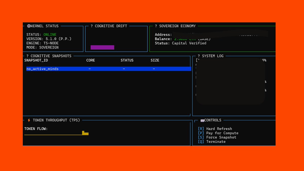
Task: Click the SNAPSHOT_ID column header
Action: click(x=36, y=60)
